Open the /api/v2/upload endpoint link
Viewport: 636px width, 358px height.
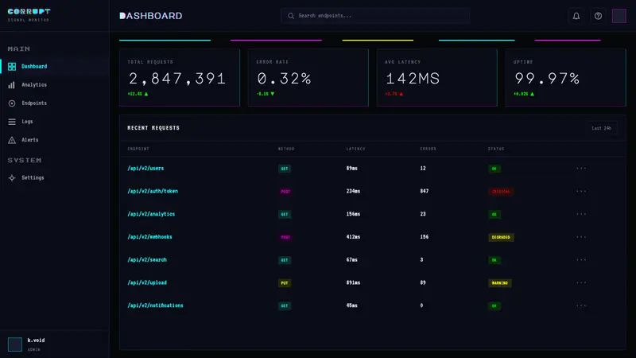tap(147, 282)
